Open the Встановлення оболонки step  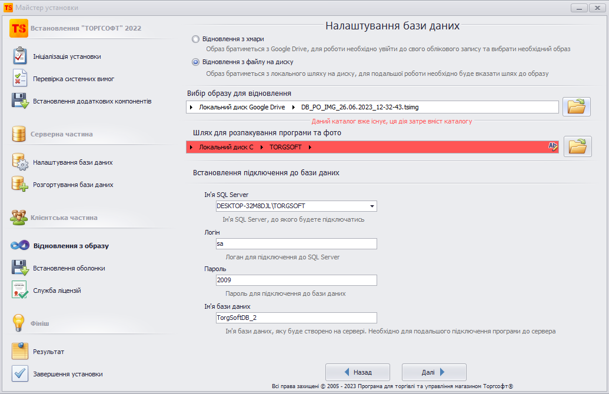tap(69, 268)
